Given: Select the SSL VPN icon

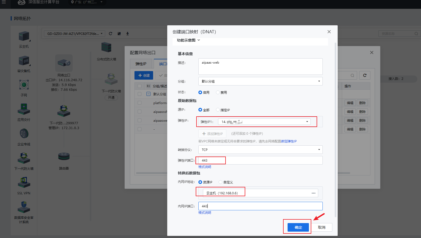Looking at the screenshot, I should 24,183.
